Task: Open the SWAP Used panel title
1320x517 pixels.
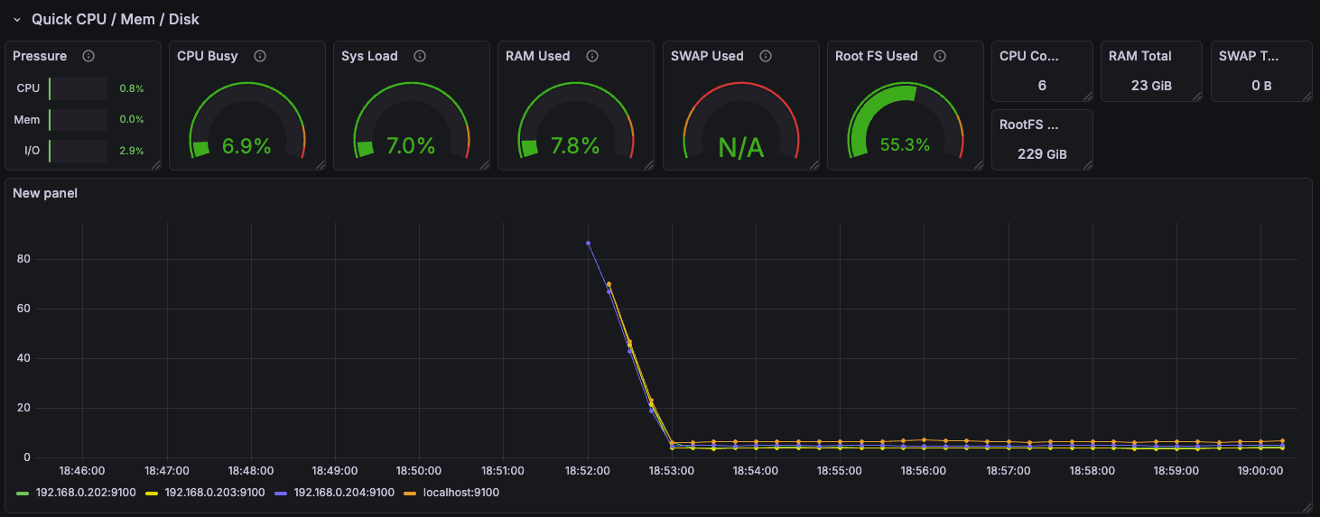Action: 707,56
